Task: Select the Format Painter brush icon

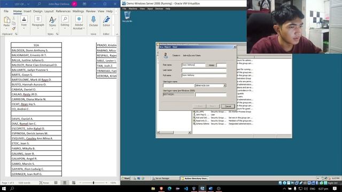Action: pyautogui.click(x=14, y=28)
